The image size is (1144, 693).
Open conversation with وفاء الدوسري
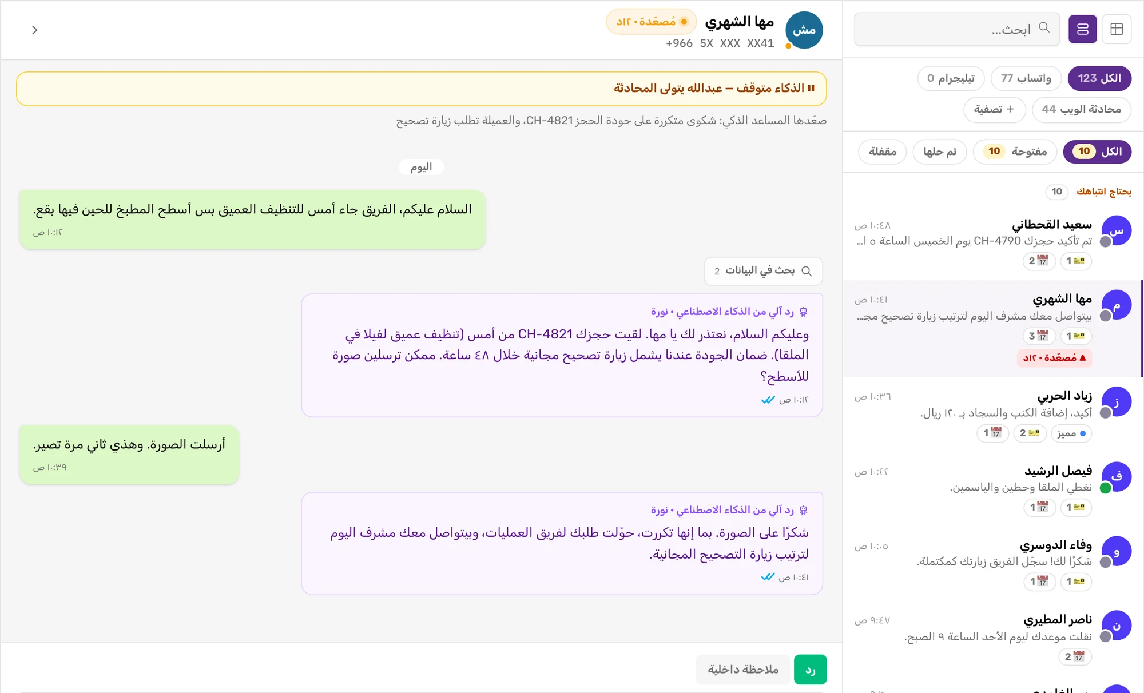[992, 563]
